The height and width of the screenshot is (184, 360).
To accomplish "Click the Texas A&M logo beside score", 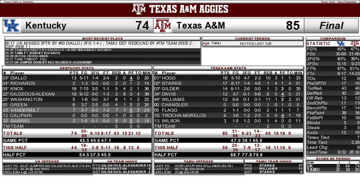I will (163, 25).
